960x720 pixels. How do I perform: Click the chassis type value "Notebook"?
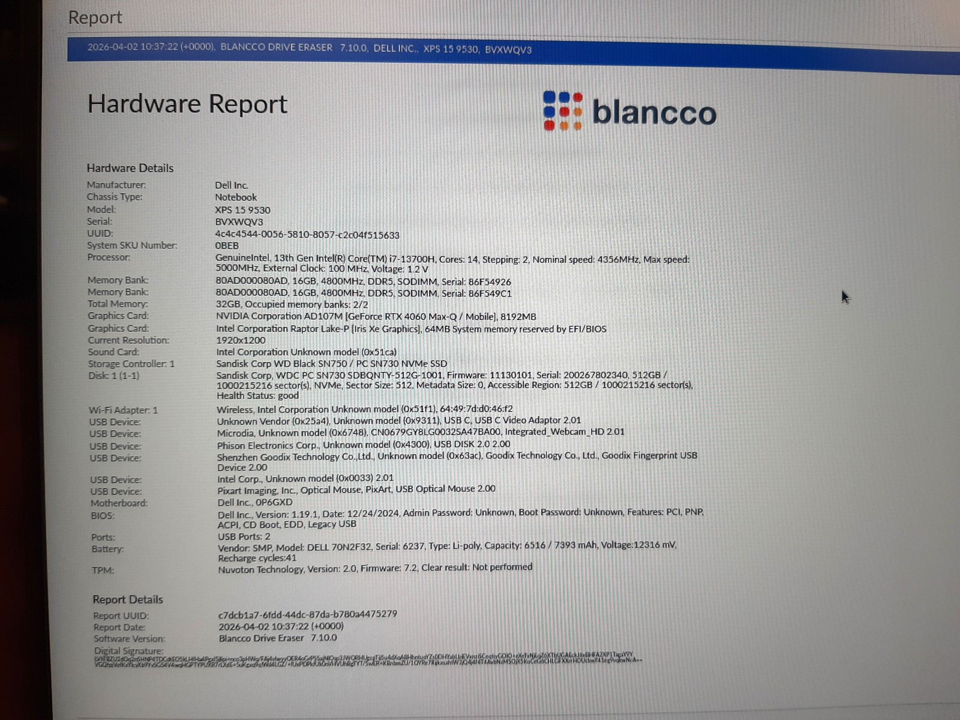[x=236, y=197]
